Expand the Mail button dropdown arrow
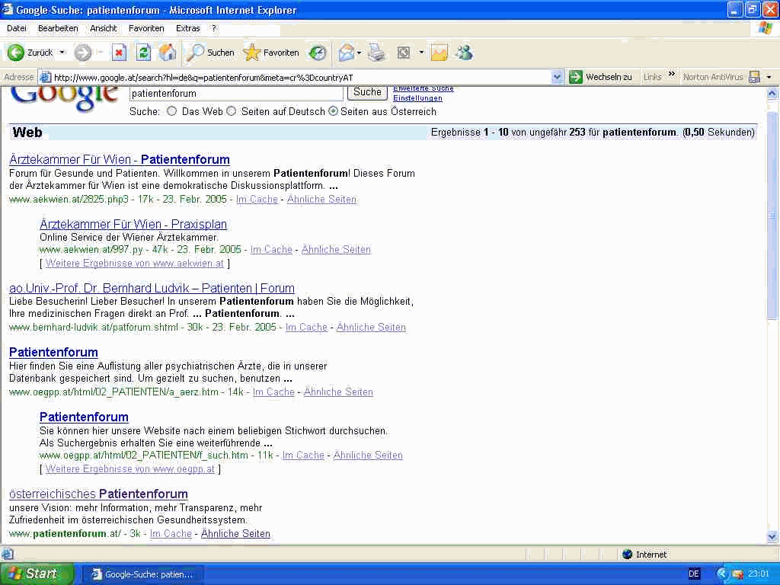Viewport: 780px width, 585px height. (x=360, y=53)
